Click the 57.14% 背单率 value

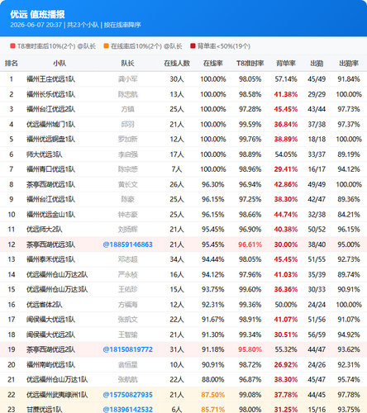point(286,79)
